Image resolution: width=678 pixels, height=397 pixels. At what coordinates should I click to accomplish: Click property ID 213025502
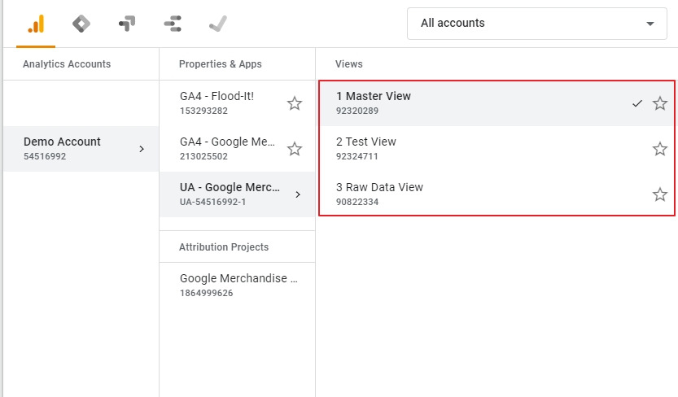[203, 156]
